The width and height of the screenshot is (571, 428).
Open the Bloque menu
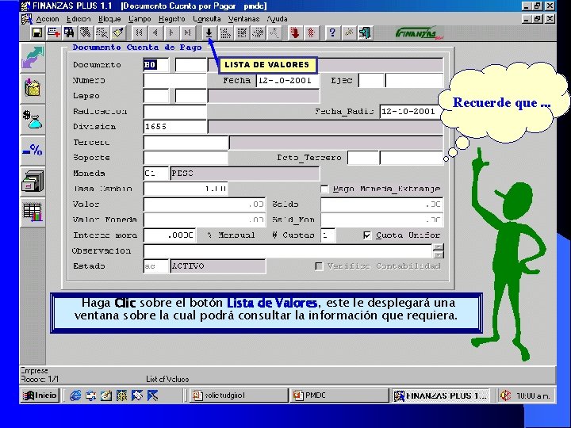pyautogui.click(x=109, y=19)
